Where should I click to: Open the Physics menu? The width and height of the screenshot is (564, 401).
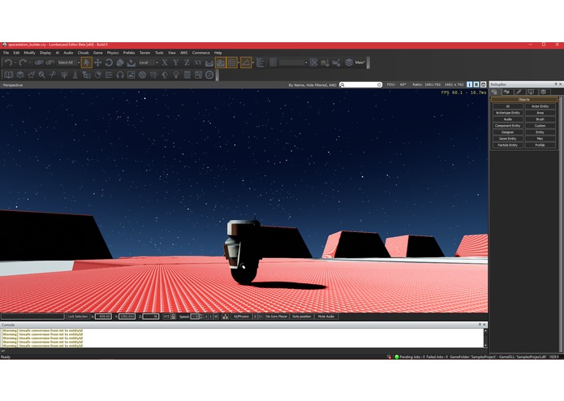pyautogui.click(x=113, y=53)
